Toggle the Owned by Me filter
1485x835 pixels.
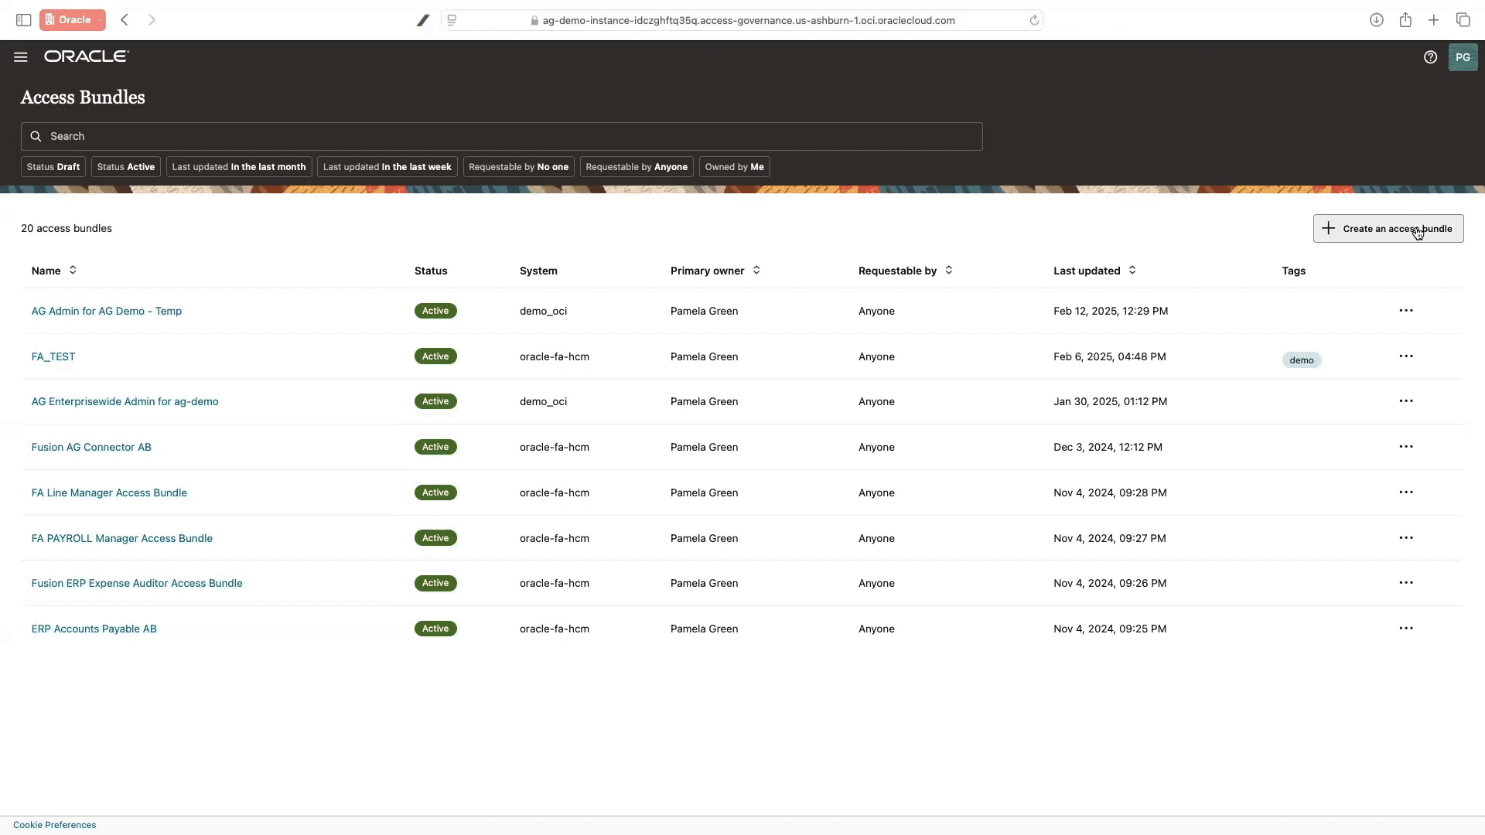733,166
